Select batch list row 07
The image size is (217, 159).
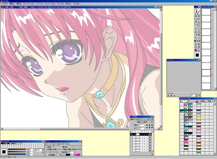141,151
